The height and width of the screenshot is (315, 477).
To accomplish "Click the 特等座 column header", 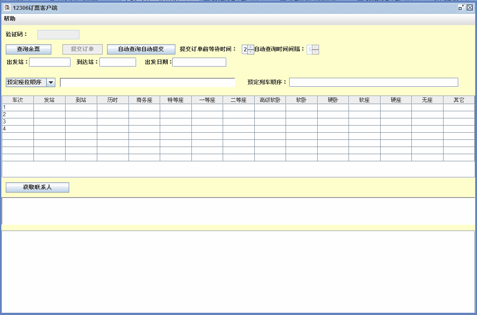I will [x=175, y=100].
